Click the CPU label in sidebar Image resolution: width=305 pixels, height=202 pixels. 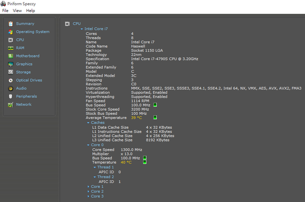(x=20, y=40)
